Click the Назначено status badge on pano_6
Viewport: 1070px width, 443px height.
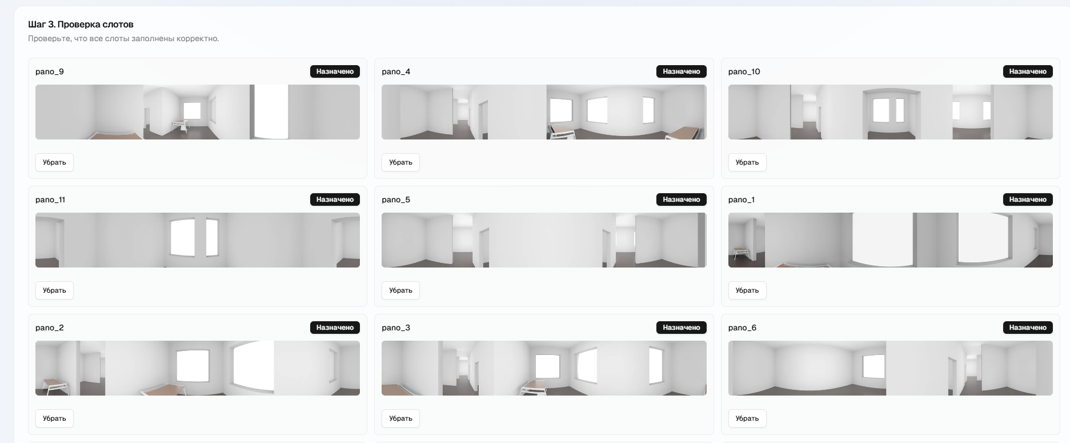pyautogui.click(x=1027, y=328)
